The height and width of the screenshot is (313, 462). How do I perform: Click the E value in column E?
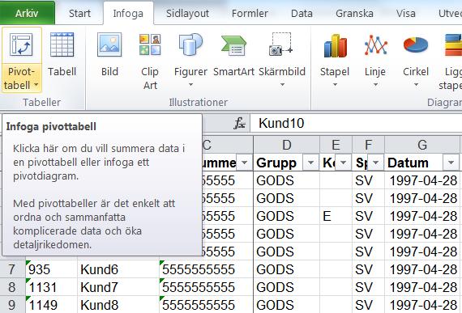[336, 216]
